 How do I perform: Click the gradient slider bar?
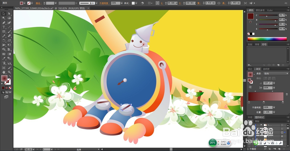(x=266, y=96)
